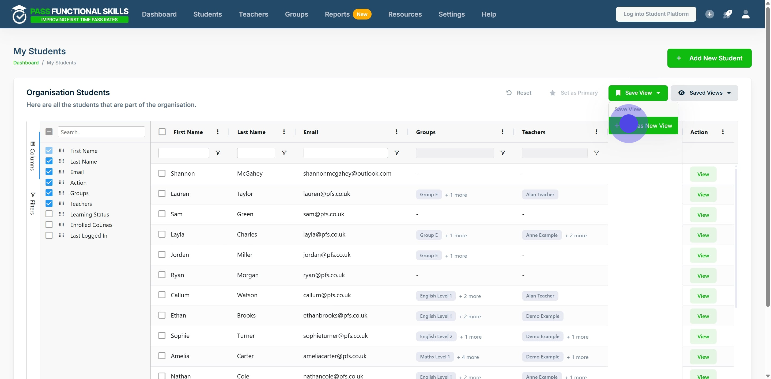Image resolution: width=771 pixels, height=379 pixels.
Task: Open First Name column menu dots
Action: point(218,132)
